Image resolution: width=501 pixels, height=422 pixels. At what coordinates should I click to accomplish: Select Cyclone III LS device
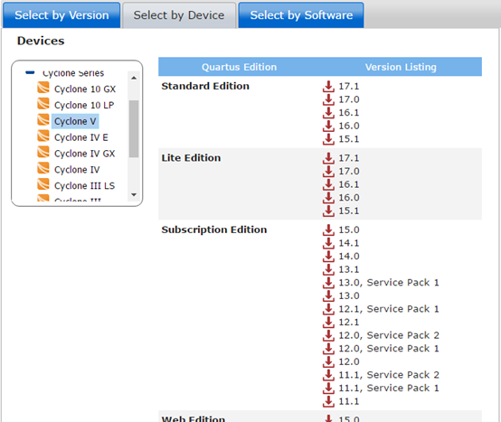coord(84,185)
